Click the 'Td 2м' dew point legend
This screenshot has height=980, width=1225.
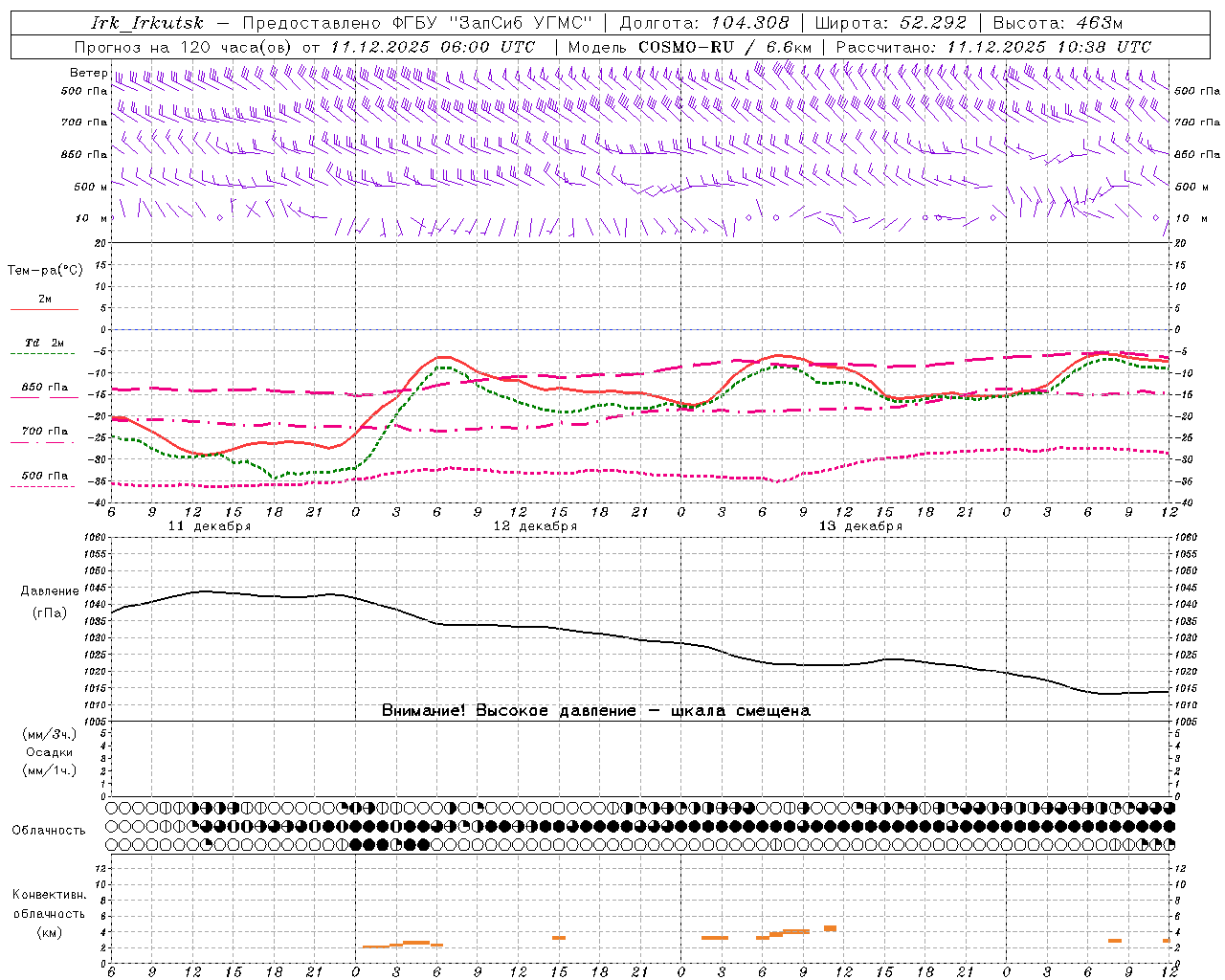pyautogui.click(x=45, y=343)
